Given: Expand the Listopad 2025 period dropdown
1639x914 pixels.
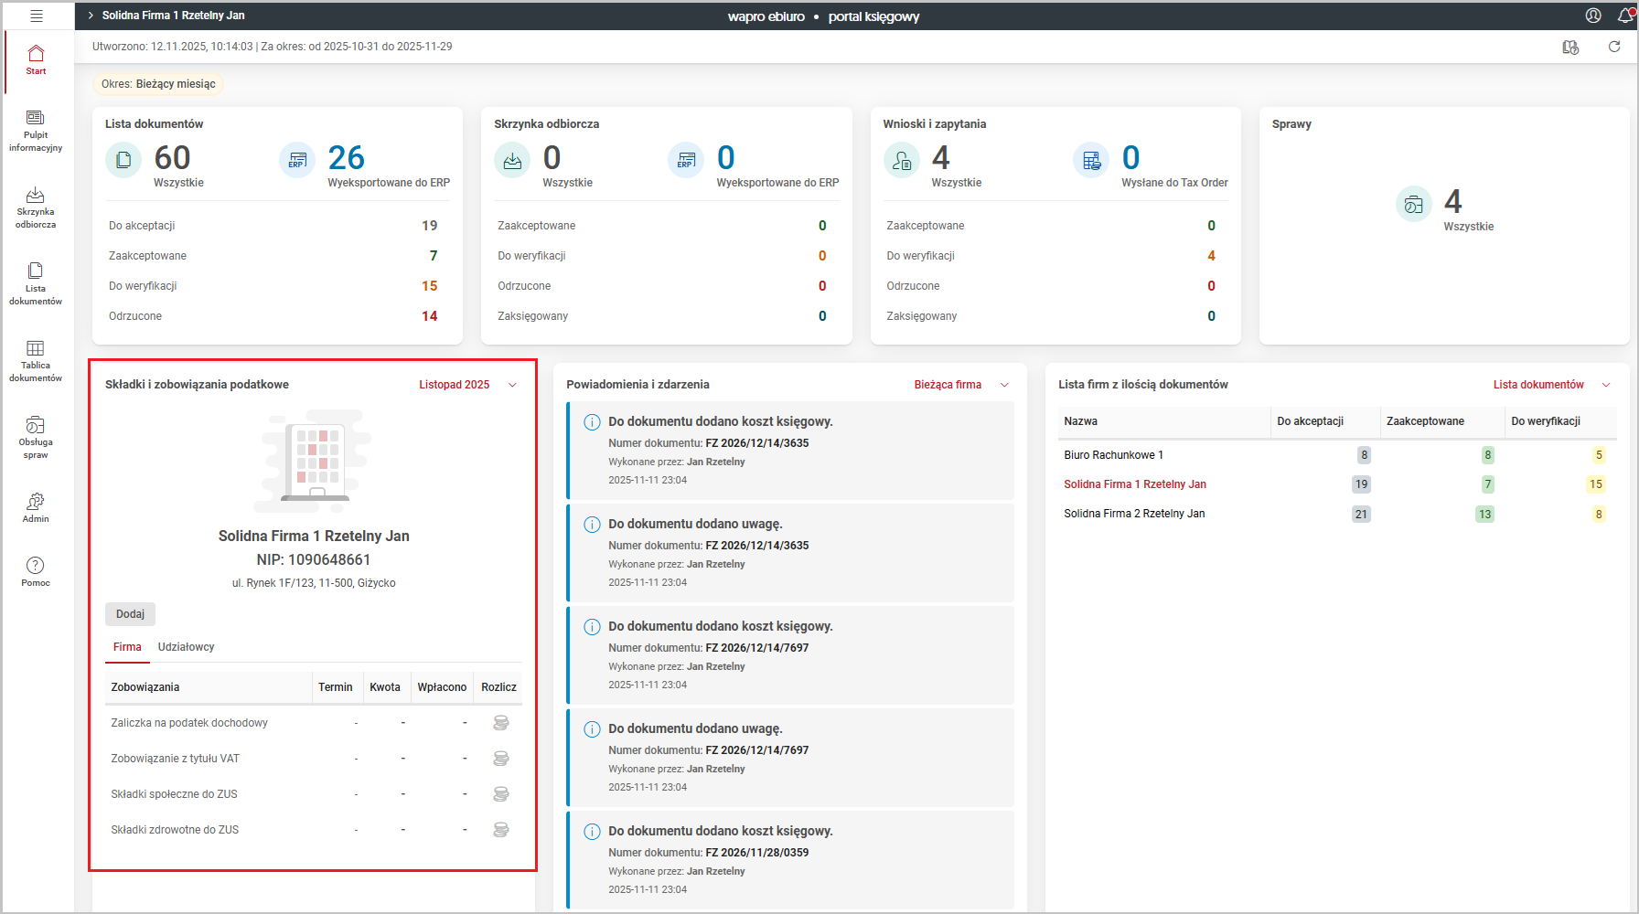Looking at the screenshot, I should coord(468,385).
